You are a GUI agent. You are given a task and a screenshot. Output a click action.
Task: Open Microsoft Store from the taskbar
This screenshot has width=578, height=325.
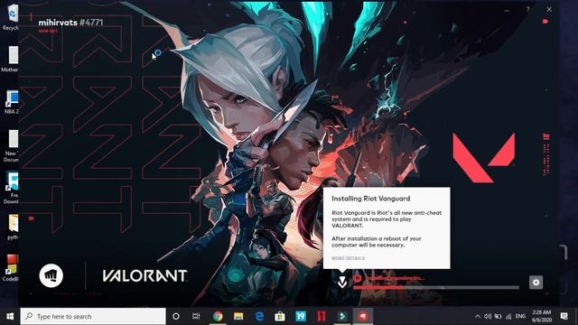(280, 316)
